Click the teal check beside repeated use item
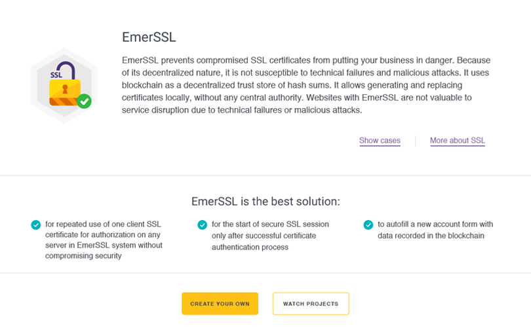 (x=36, y=225)
